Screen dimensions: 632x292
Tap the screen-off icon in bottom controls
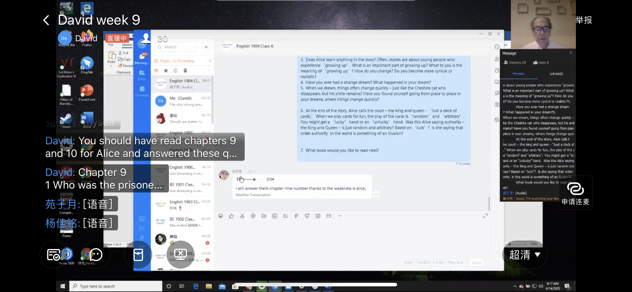(180, 255)
